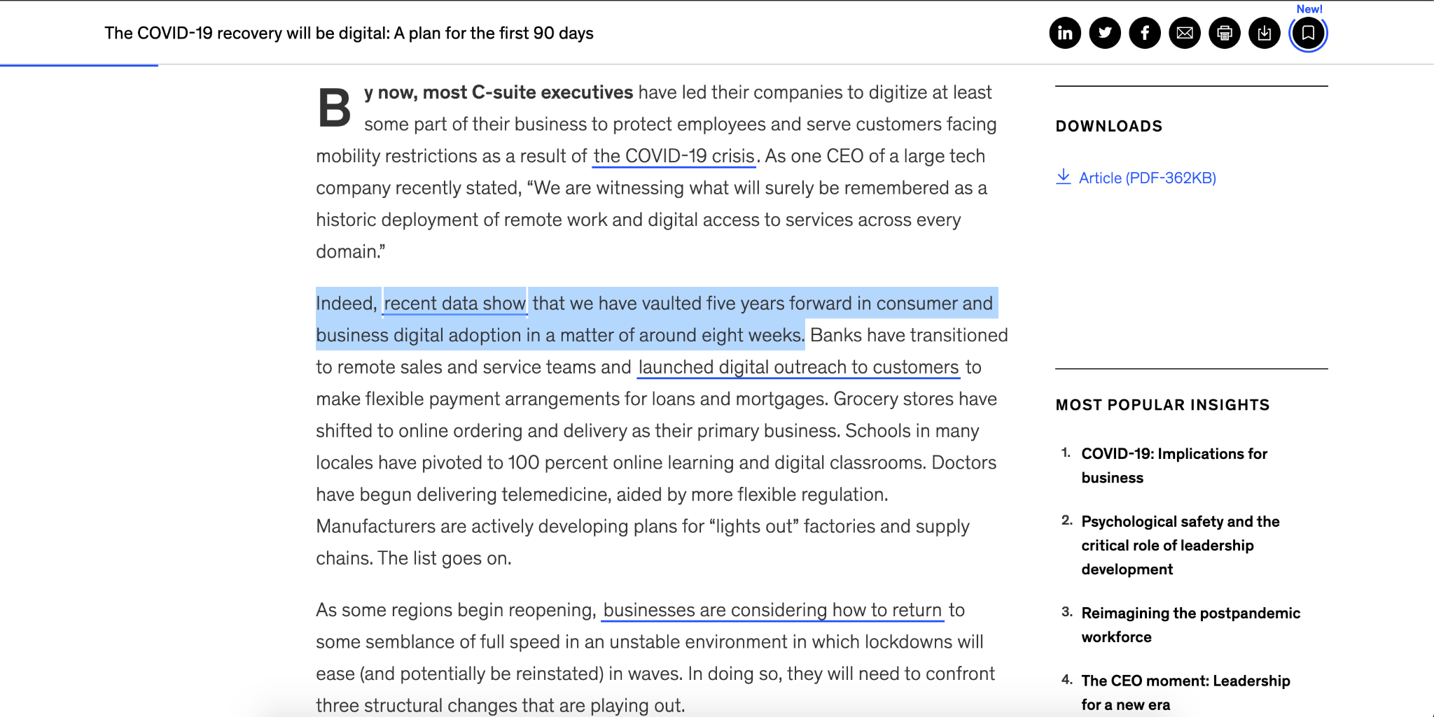Share article on LinkedIn
The width and height of the screenshot is (1434, 717).
coord(1065,33)
